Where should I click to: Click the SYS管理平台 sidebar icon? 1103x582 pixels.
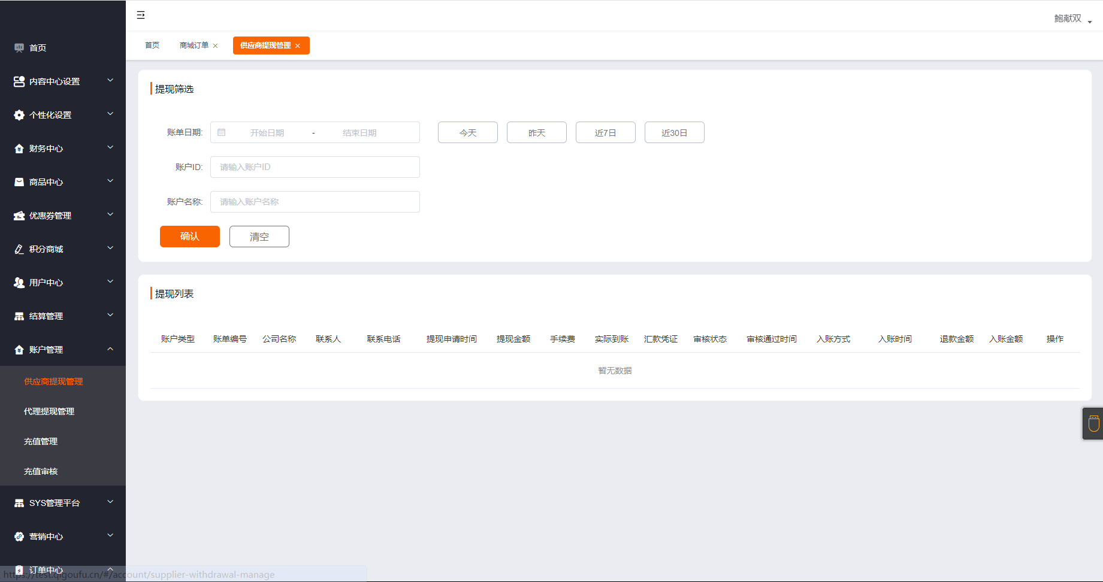(x=19, y=503)
